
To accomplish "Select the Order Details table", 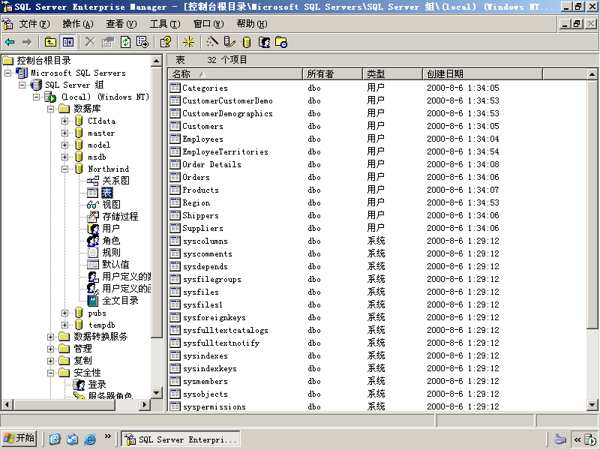I will 211,164.
